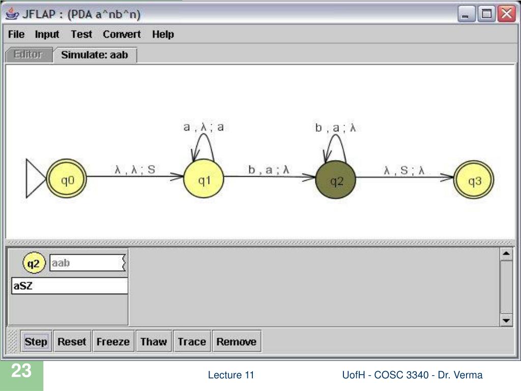Click the q2 to q3 transition label λ, S; λ
521x391 pixels.
(x=404, y=170)
